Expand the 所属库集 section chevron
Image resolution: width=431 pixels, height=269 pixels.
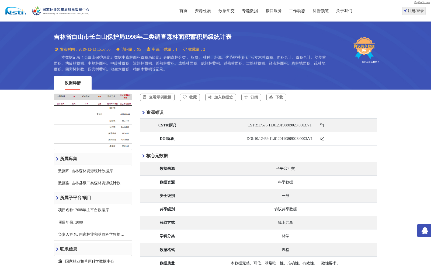[57, 159]
